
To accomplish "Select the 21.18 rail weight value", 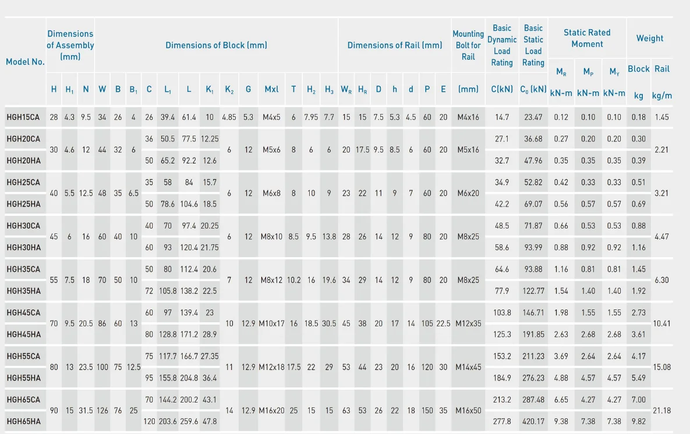I will click(661, 410).
